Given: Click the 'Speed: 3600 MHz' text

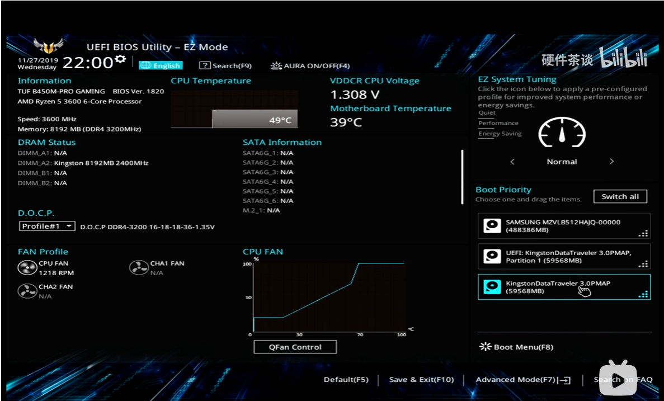Looking at the screenshot, I should (x=47, y=120).
